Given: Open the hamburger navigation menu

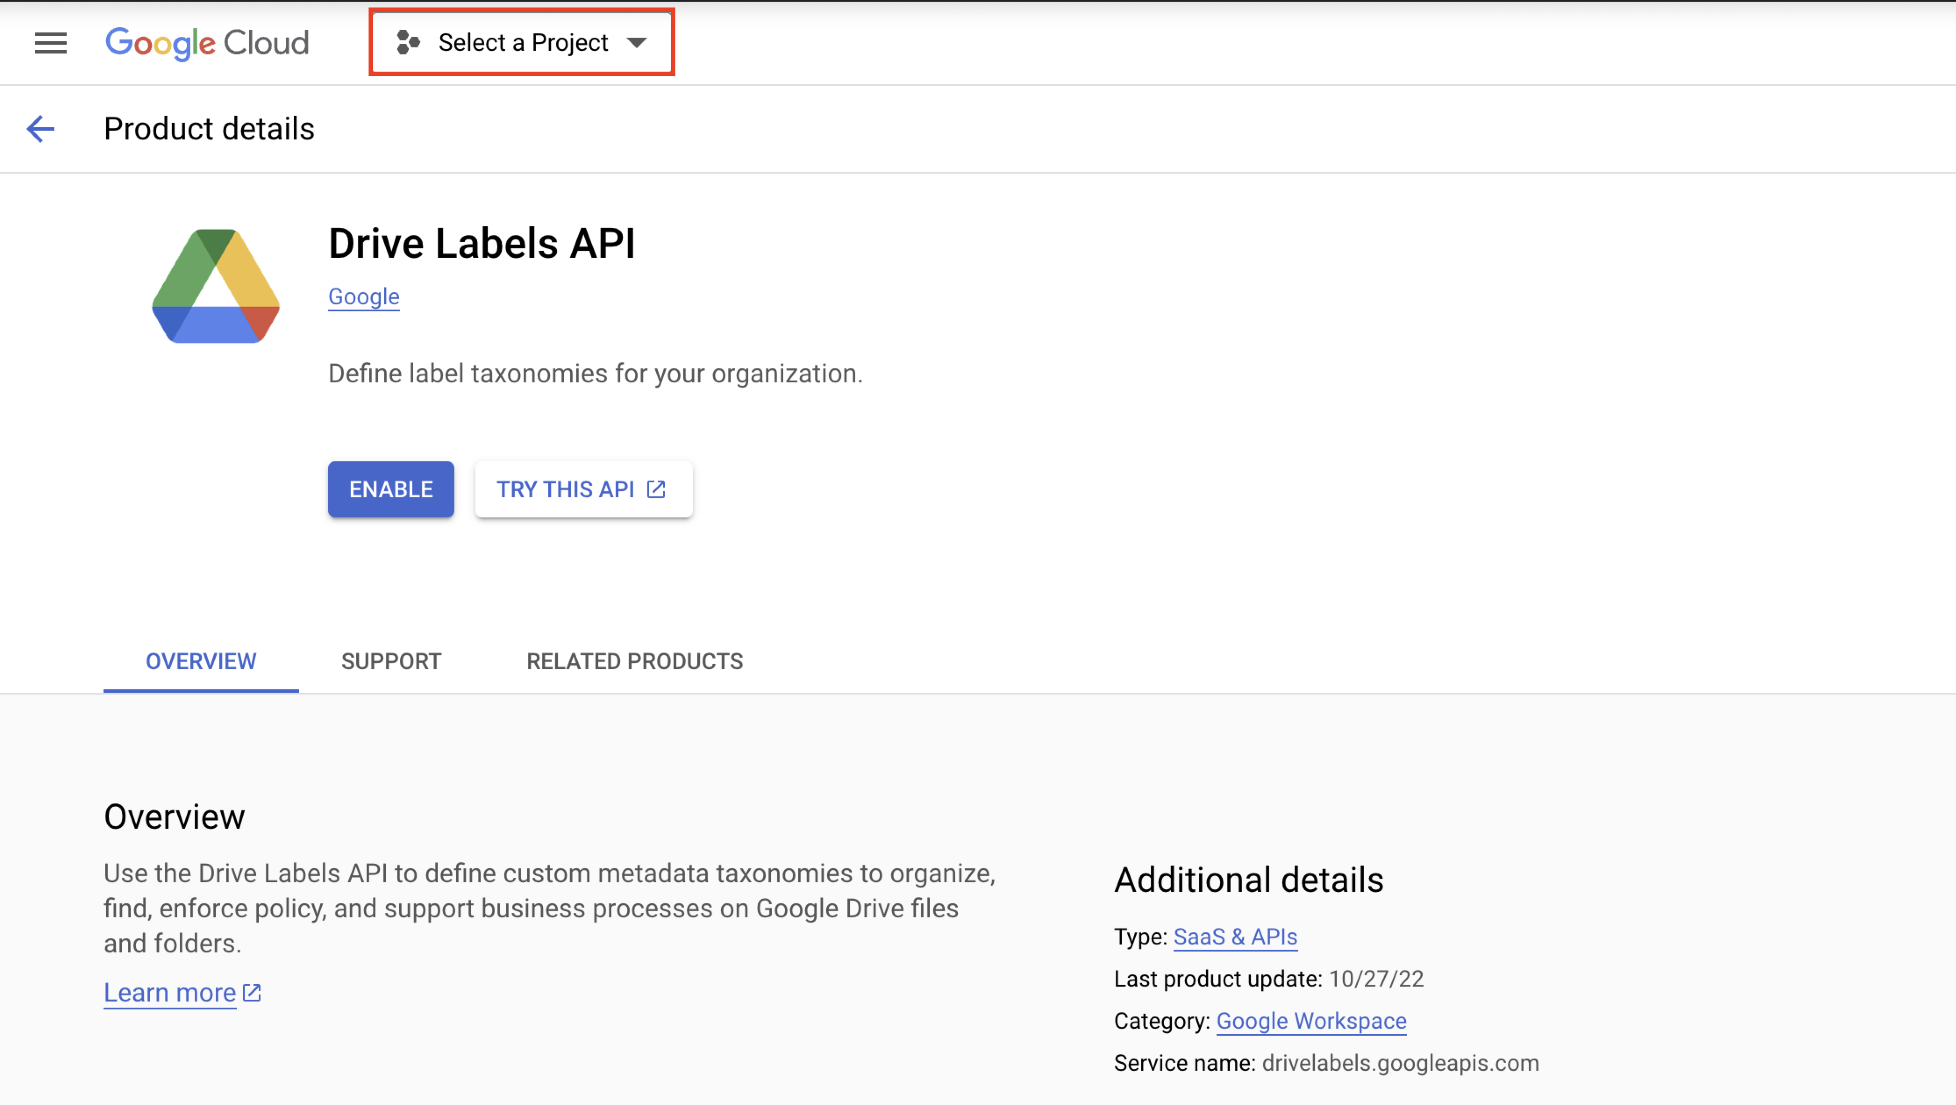Looking at the screenshot, I should tap(51, 43).
